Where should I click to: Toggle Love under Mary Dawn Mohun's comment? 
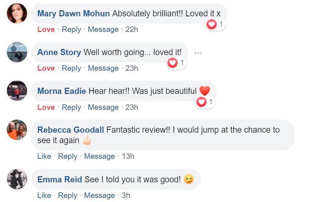(46, 30)
